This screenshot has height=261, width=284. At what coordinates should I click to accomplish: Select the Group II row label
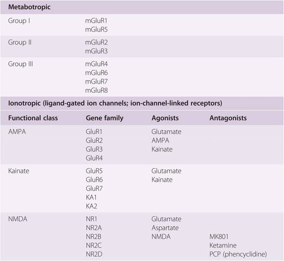tap(20, 42)
